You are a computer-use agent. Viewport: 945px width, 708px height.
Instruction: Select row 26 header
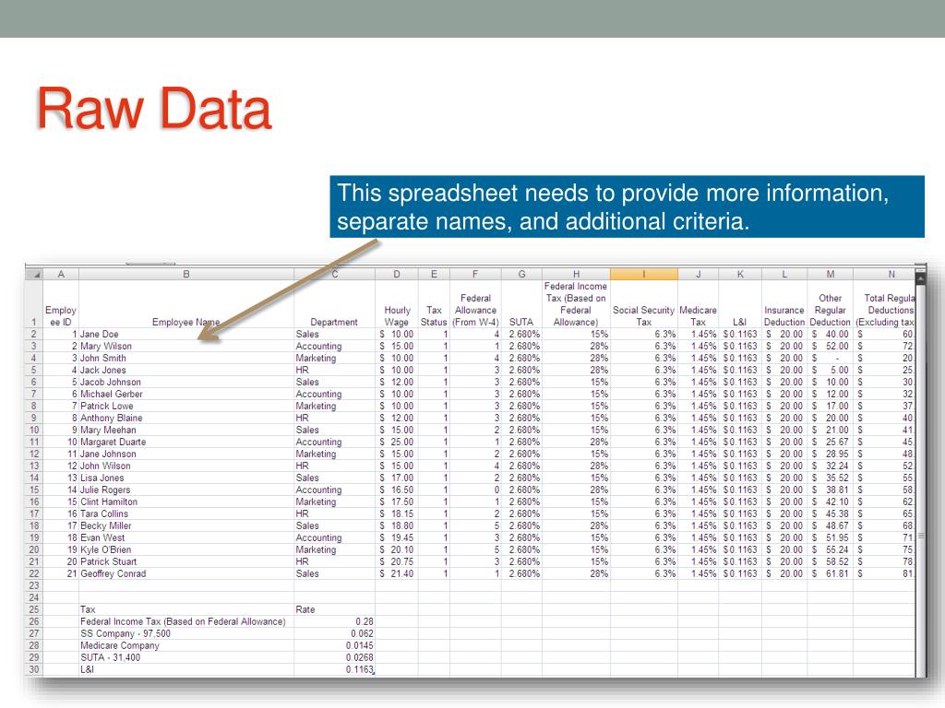click(34, 622)
